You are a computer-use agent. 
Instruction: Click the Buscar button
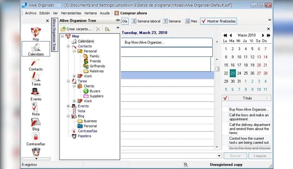(x=236, y=156)
